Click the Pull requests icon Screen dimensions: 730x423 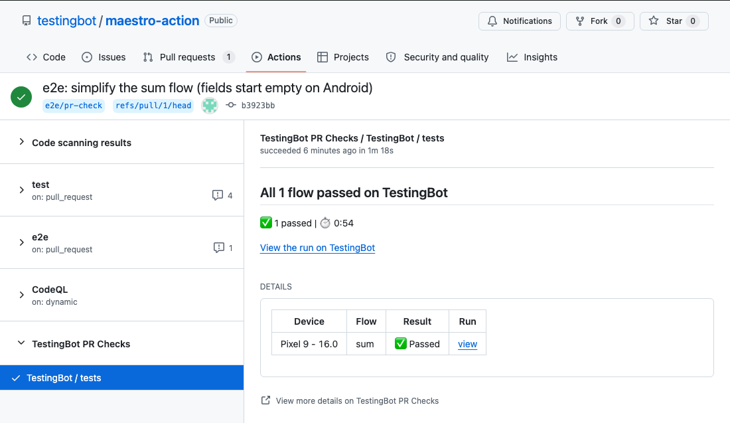[x=148, y=57]
